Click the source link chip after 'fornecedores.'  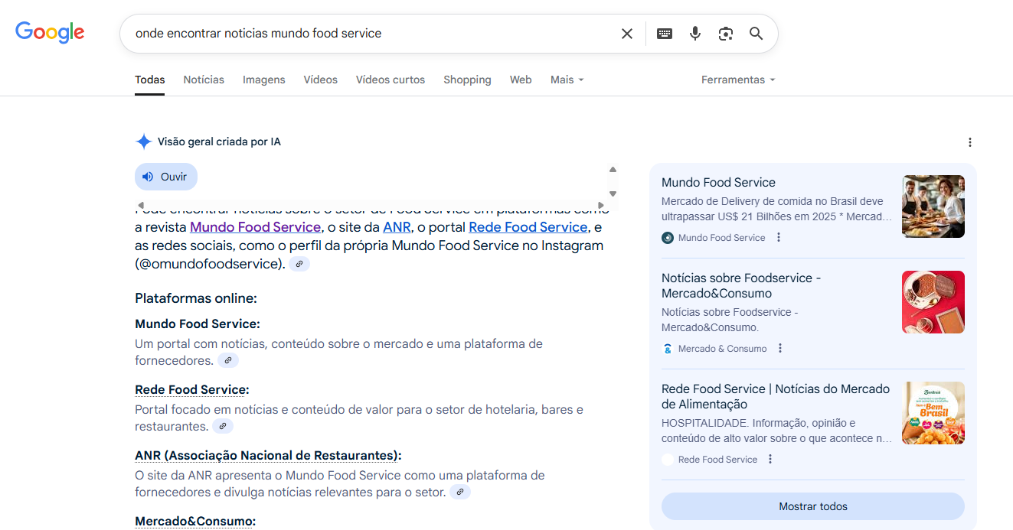click(x=228, y=360)
